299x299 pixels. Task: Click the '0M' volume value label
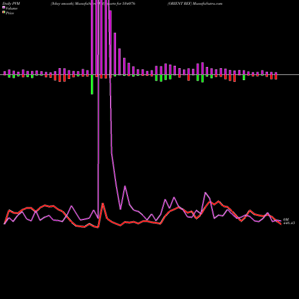(x=286, y=219)
